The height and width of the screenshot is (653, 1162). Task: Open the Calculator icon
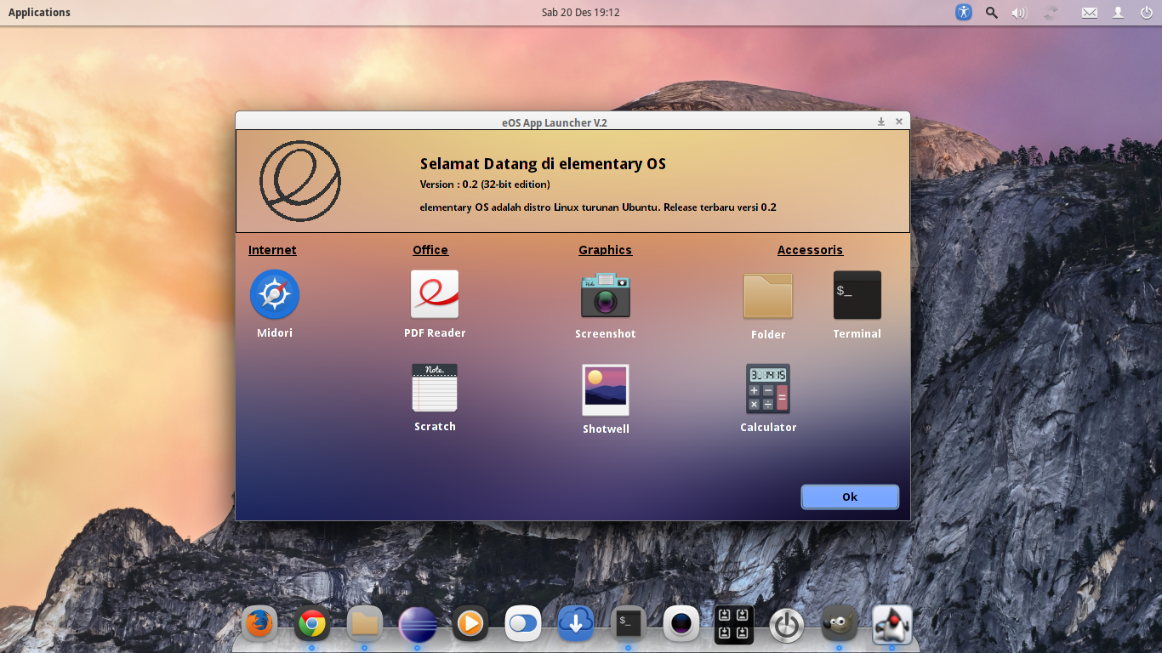pyautogui.click(x=768, y=389)
